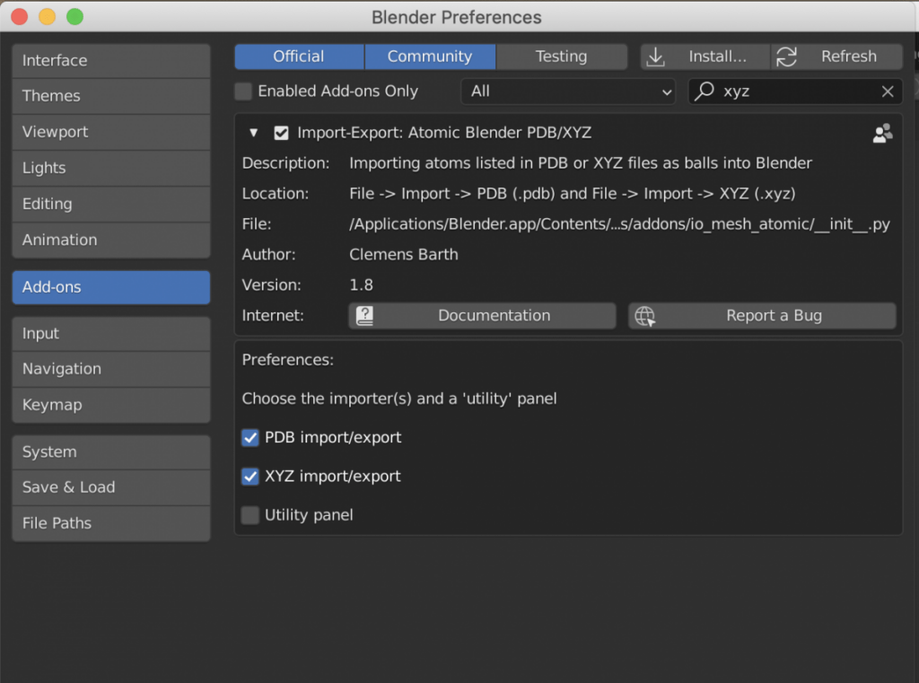Uncheck XYZ import/export option
The height and width of the screenshot is (683, 919).
250,476
